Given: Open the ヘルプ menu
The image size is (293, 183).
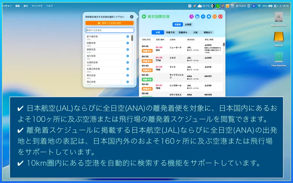Looking at the screenshot, I should 50,6.
